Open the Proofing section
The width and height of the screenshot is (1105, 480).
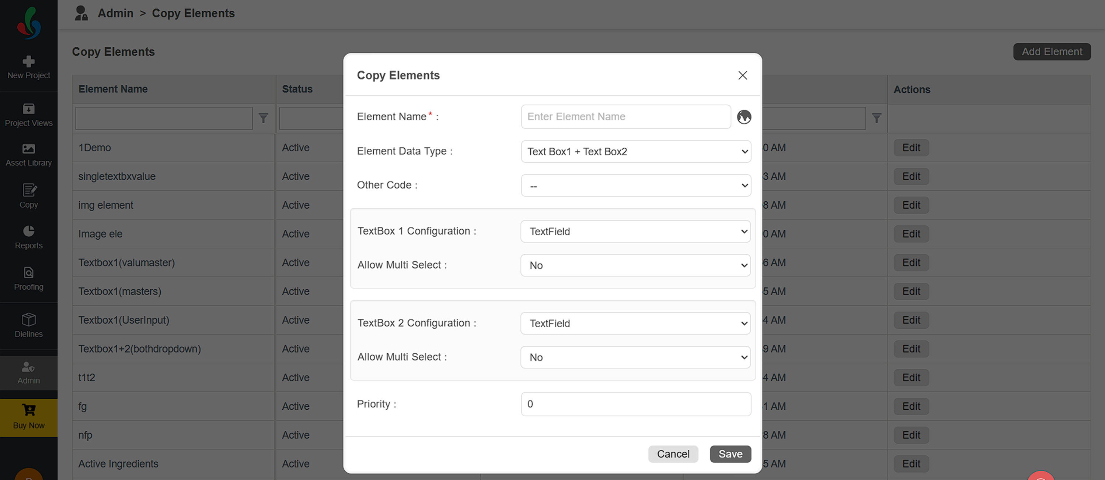(29, 279)
